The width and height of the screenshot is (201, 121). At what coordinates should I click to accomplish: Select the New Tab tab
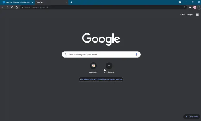(51, 2)
